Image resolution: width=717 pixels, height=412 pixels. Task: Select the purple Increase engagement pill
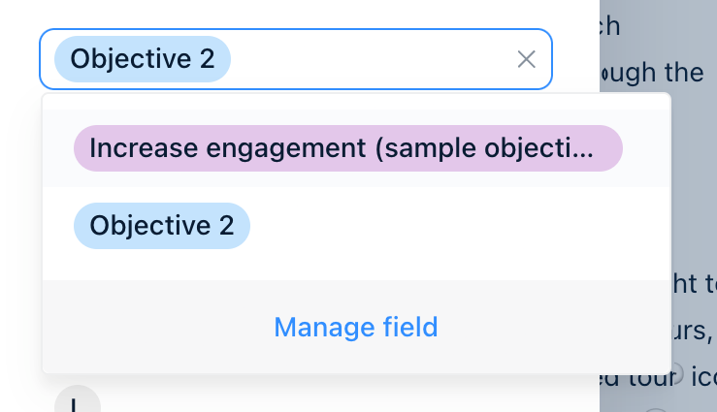(347, 148)
